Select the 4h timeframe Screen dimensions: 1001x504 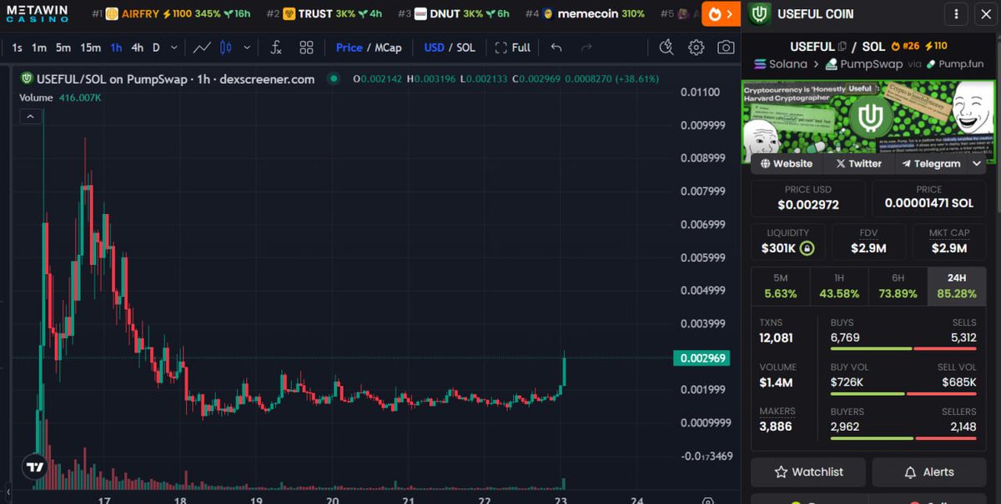(138, 47)
